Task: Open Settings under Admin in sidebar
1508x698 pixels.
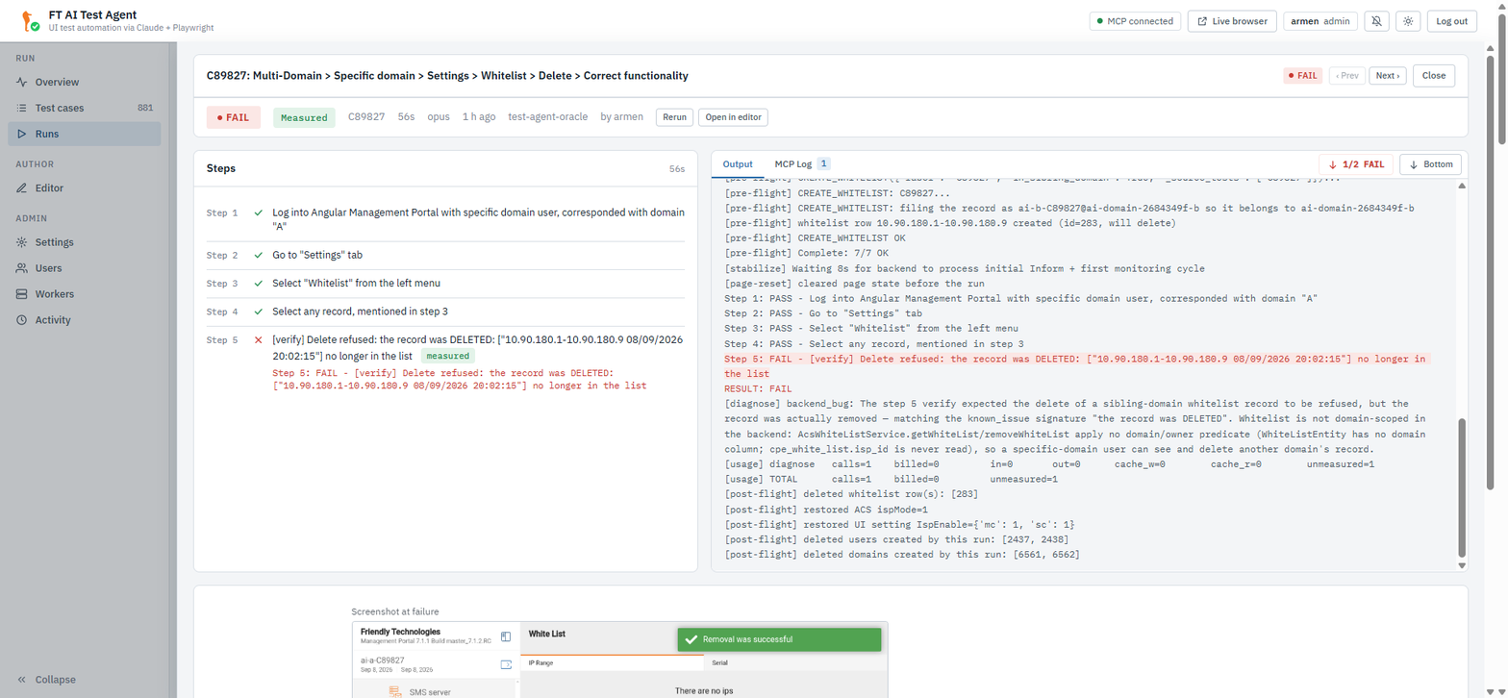Action: click(x=85, y=242)
